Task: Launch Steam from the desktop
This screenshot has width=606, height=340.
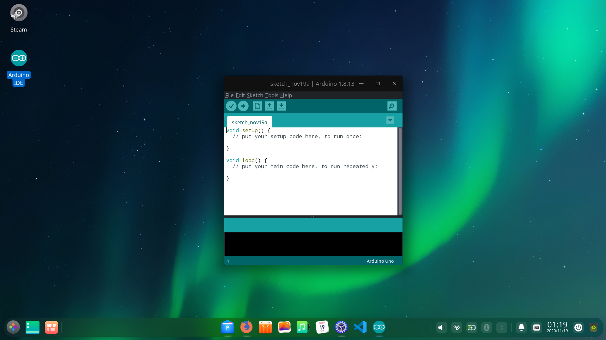Action: 18,13
